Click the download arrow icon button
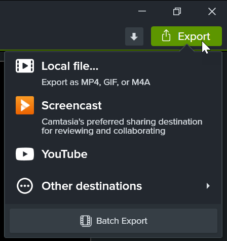The width and height of the screenshot is (227, 241). 134,36
